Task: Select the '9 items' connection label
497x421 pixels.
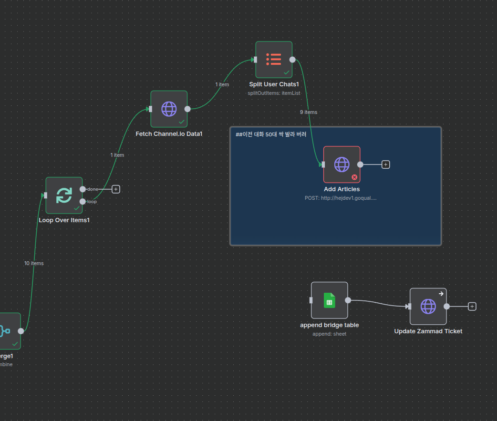Action: [x=308, y=112]
